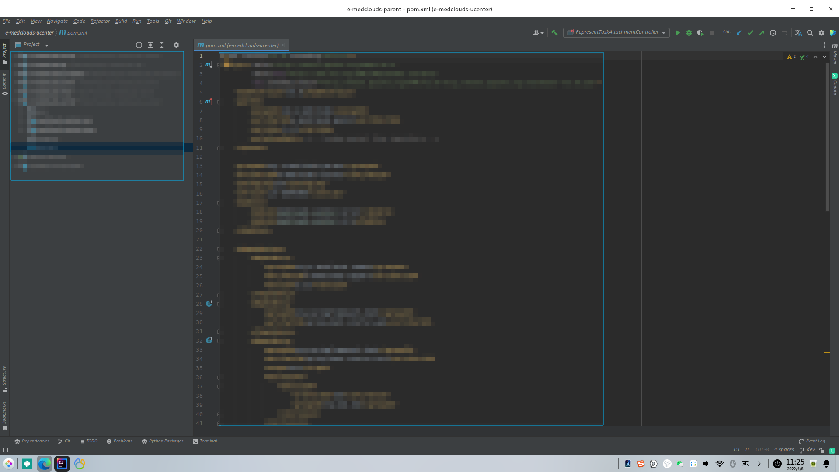Start debugging with the Debug bug icon
839x472 pixels.
tap(689, 33)
